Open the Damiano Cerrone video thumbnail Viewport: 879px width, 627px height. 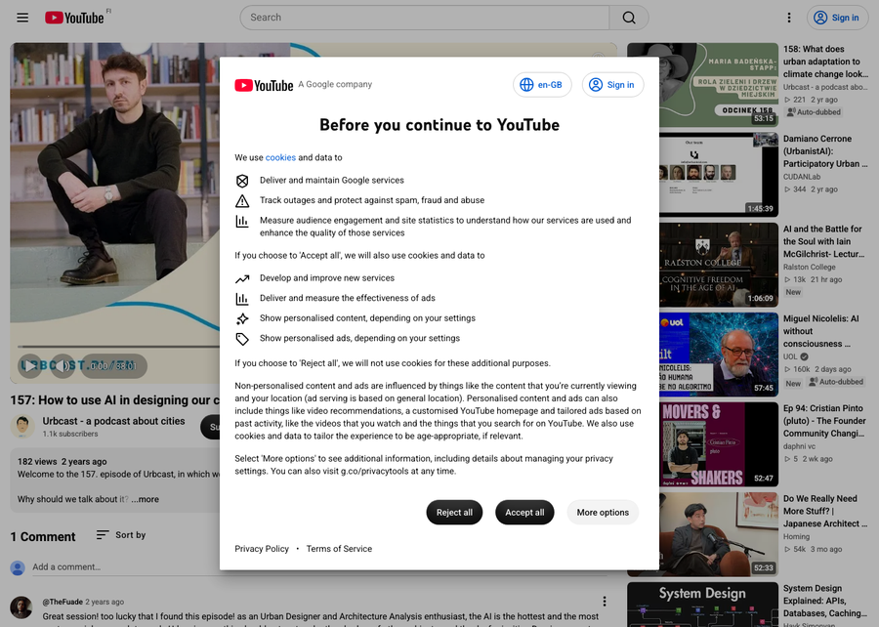tap(719, 175)
